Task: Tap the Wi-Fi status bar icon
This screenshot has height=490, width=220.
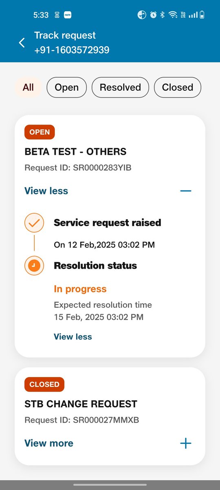Action: (173, 15)
